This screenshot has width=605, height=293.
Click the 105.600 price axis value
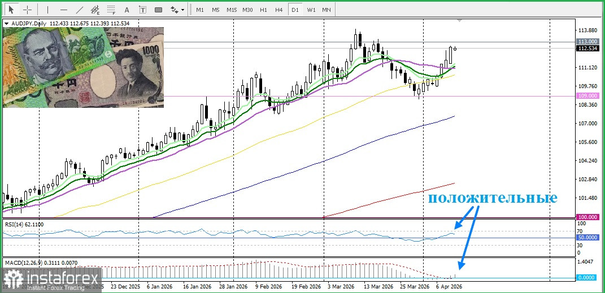click(586, 142)
